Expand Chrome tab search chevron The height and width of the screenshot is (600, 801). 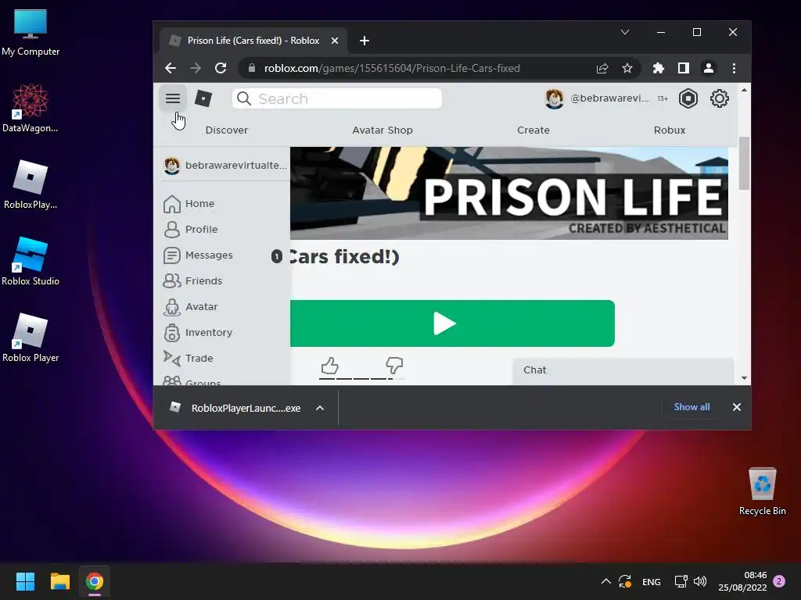pos(625,32)
